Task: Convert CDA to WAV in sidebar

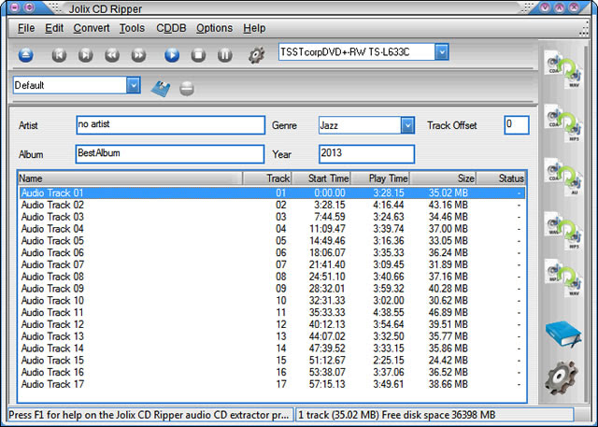Action: 563,70
